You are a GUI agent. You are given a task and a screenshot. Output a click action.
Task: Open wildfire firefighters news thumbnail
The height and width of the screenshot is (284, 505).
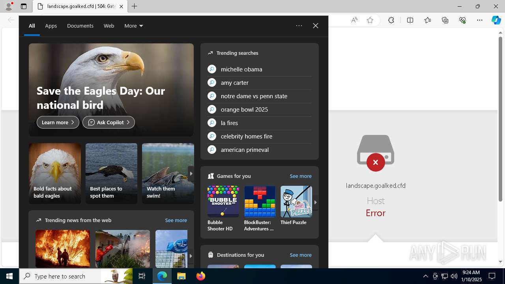(63, 249)
